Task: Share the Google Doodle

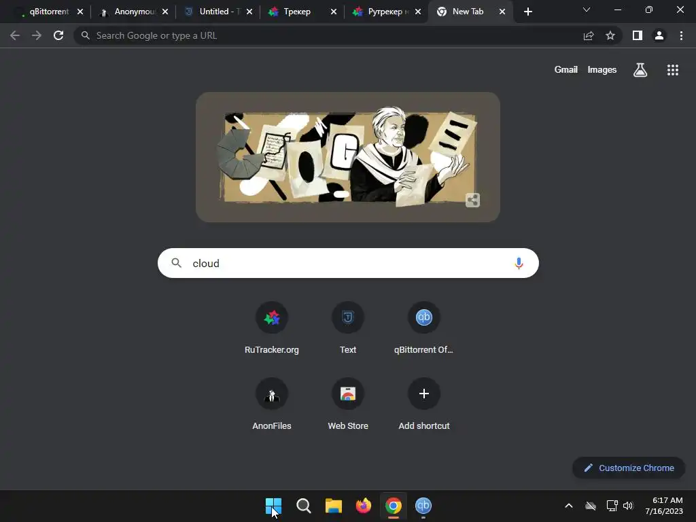Action: tap(473, 201)
